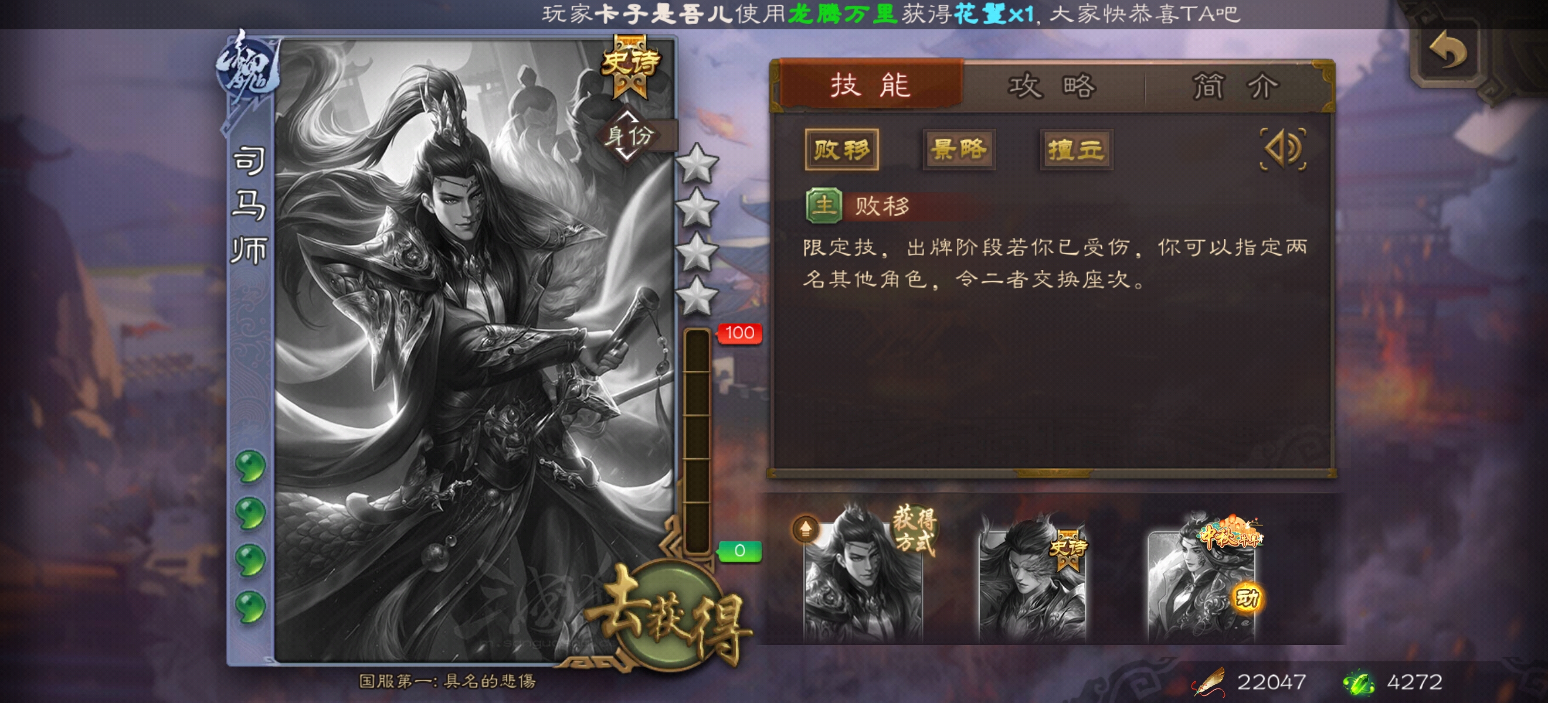Viewport: 1548px width, 703px height.
Task: Switch to the 简介 tab
Action: [x=1235, y=87]
